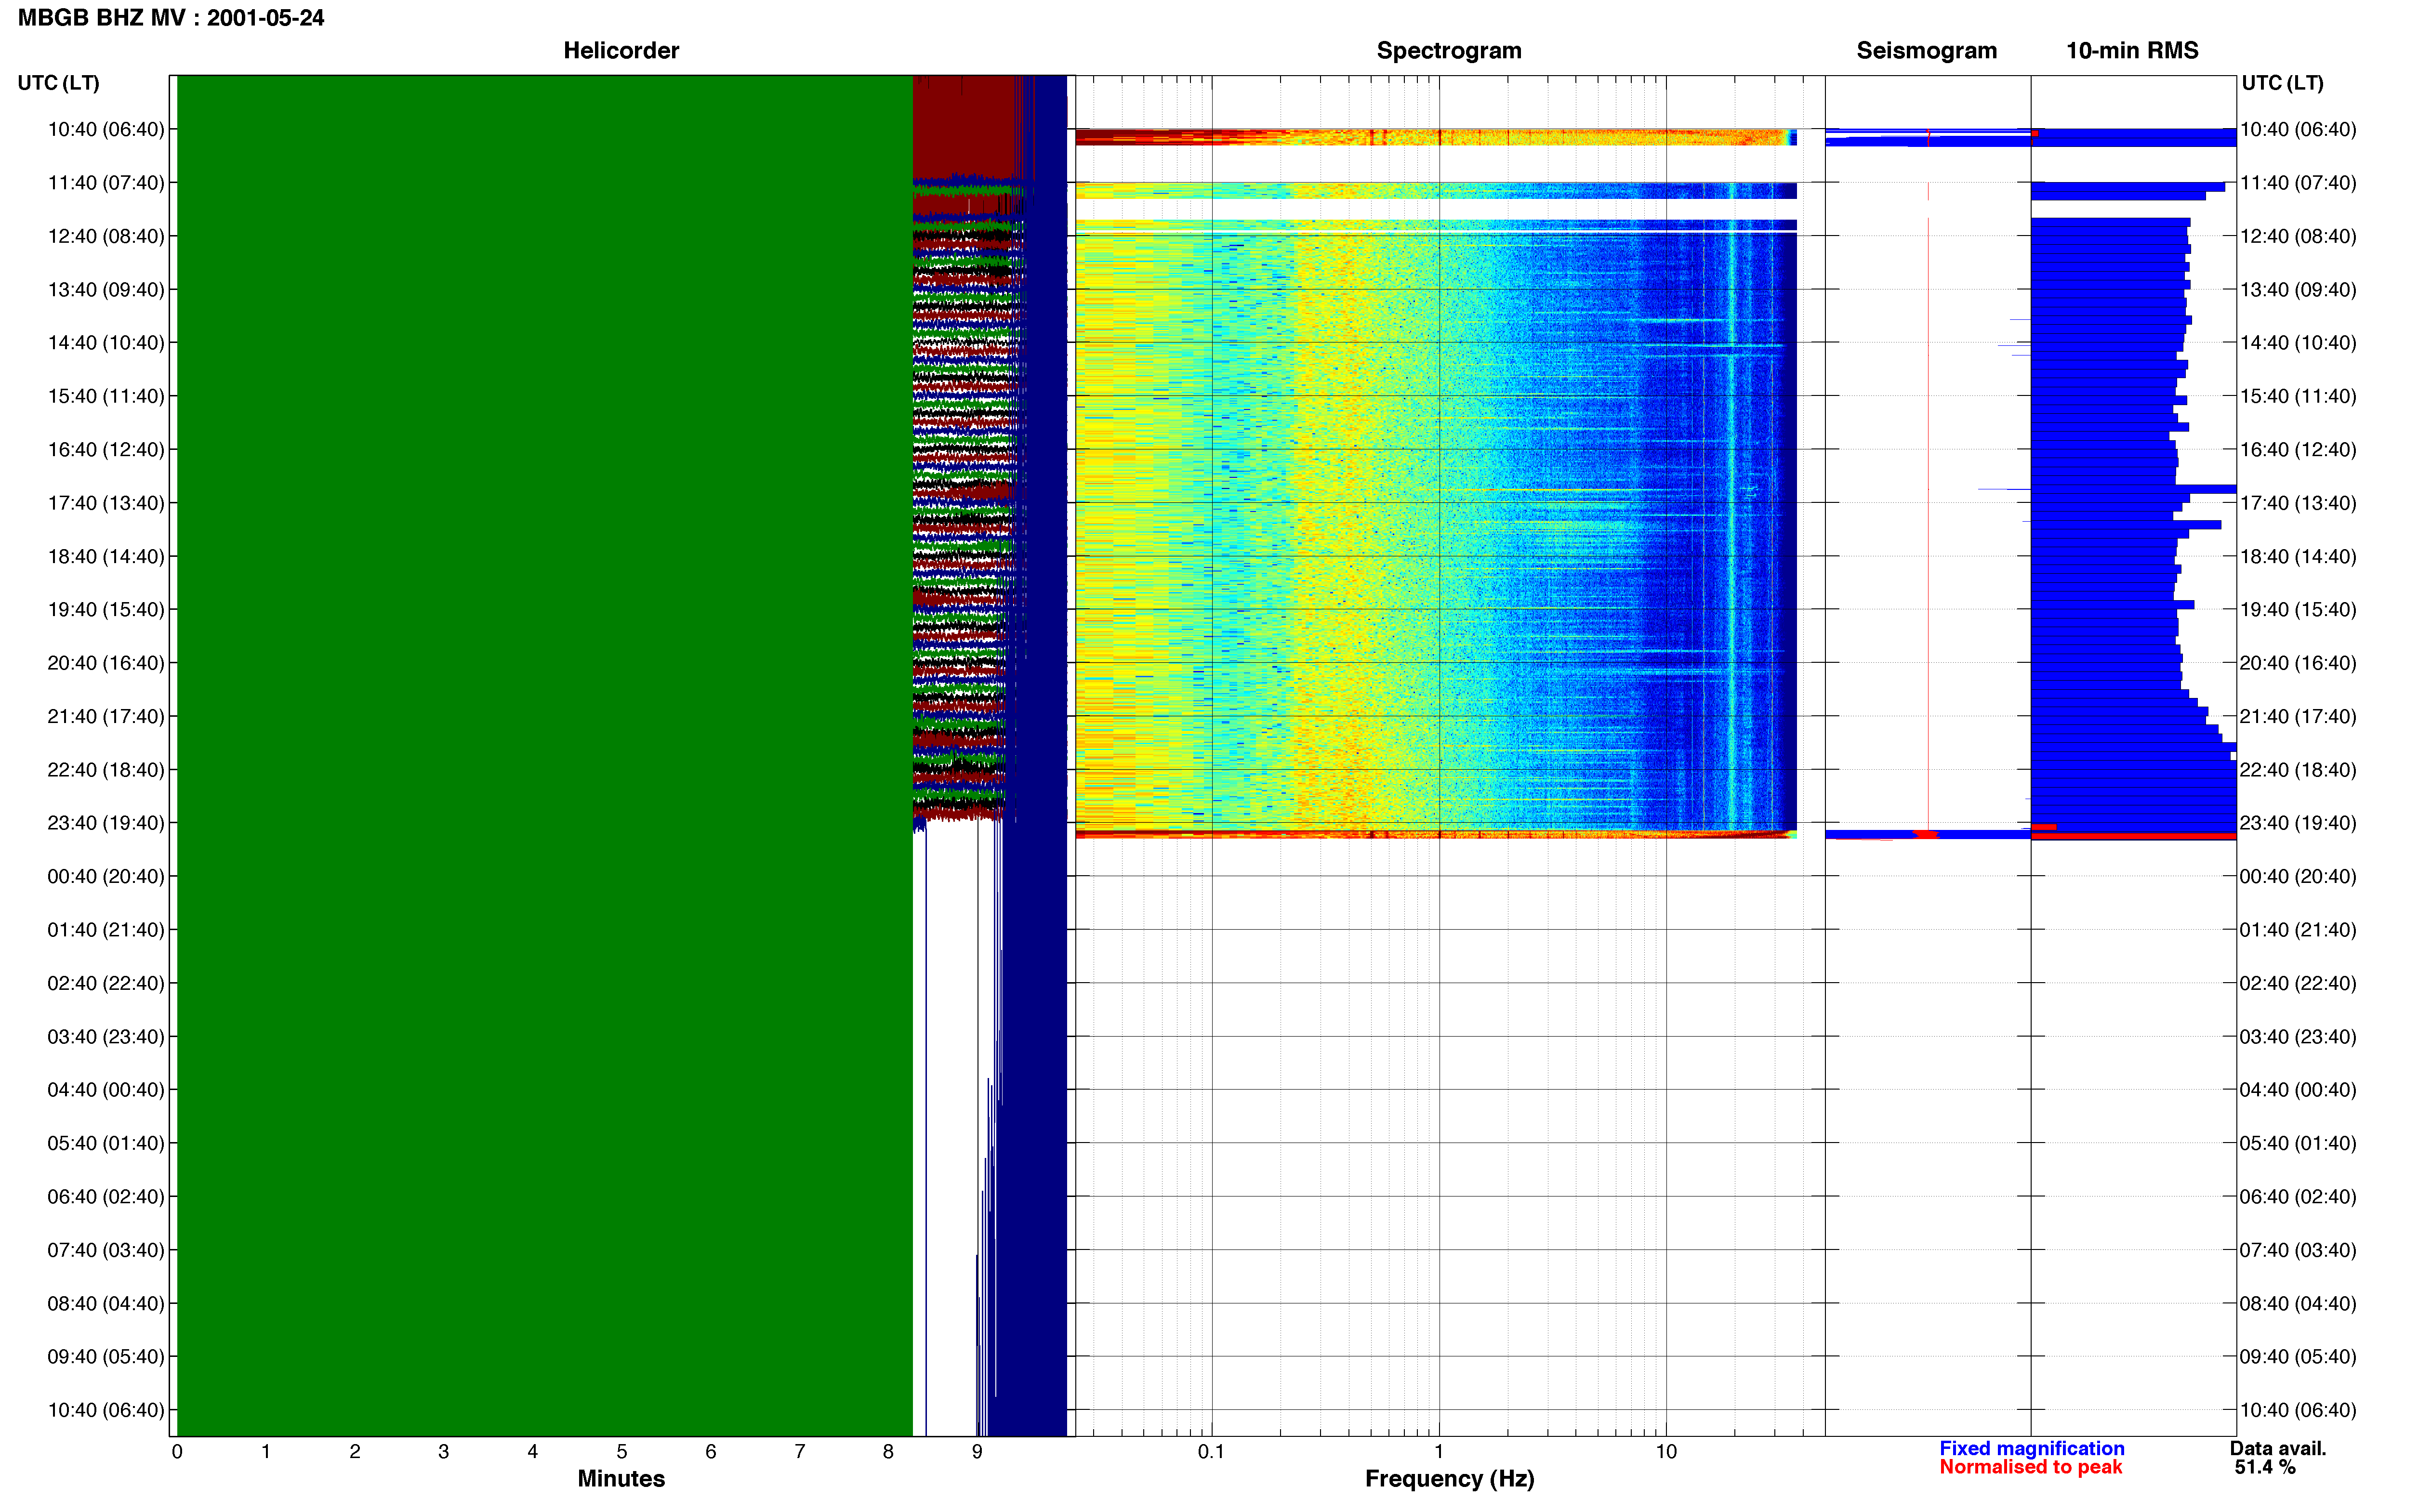Click the 0 tick on the Minutes axis
Screen dimensions: 2418x1512
(177, 1451)
